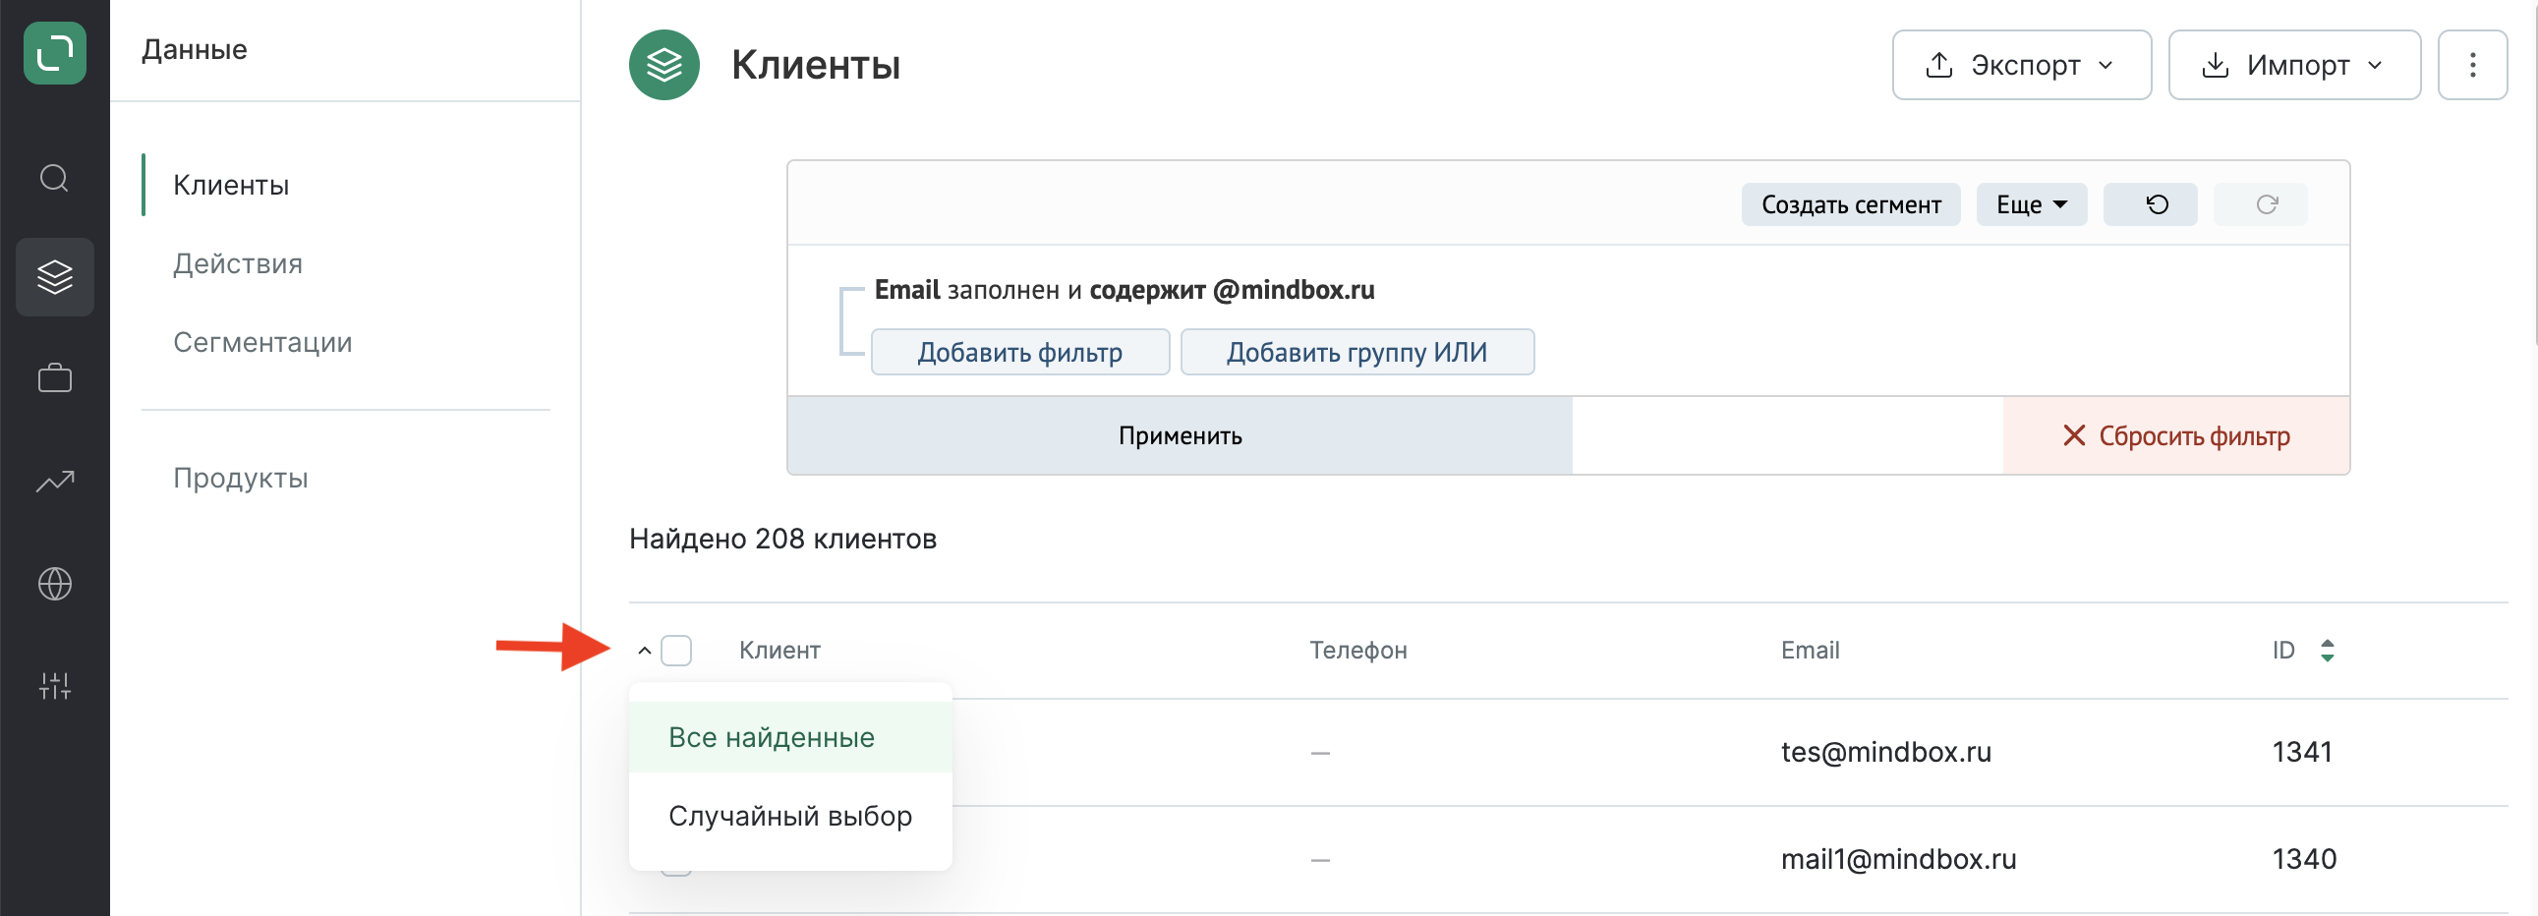Apply filter with Применить button
The width and height of the screenshot is (2538, 916).
tap(1179, 435)
